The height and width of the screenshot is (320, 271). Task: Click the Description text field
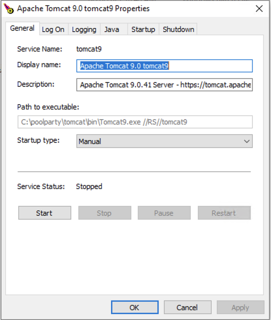pyautogui.click(x=165, y=85)
